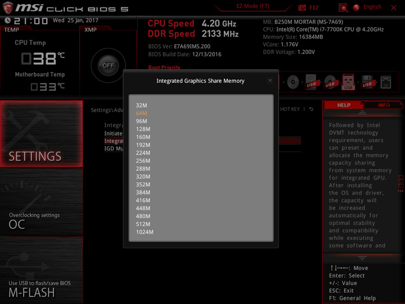This screenshot has height=304, width=405.
Task: Open the M-FLASH section
Action: pyautogui.click(x=41, y=270)
